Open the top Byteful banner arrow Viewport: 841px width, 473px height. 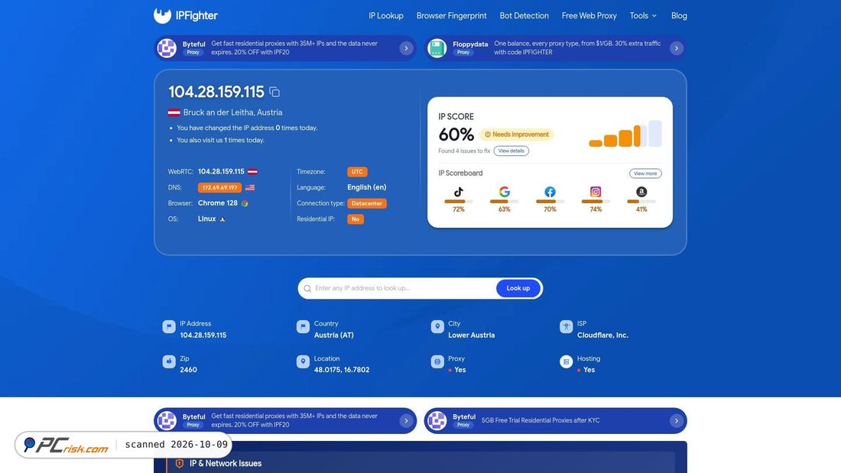coord(406,48)
